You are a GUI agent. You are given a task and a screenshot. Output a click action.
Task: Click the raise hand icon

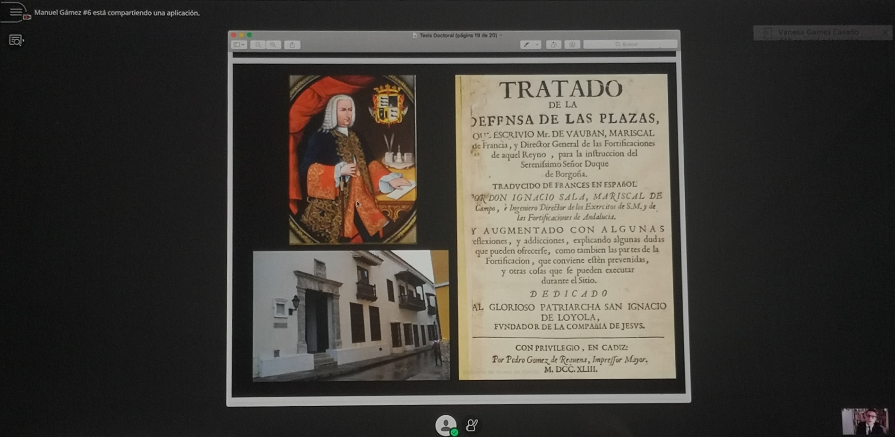[472, 425]
